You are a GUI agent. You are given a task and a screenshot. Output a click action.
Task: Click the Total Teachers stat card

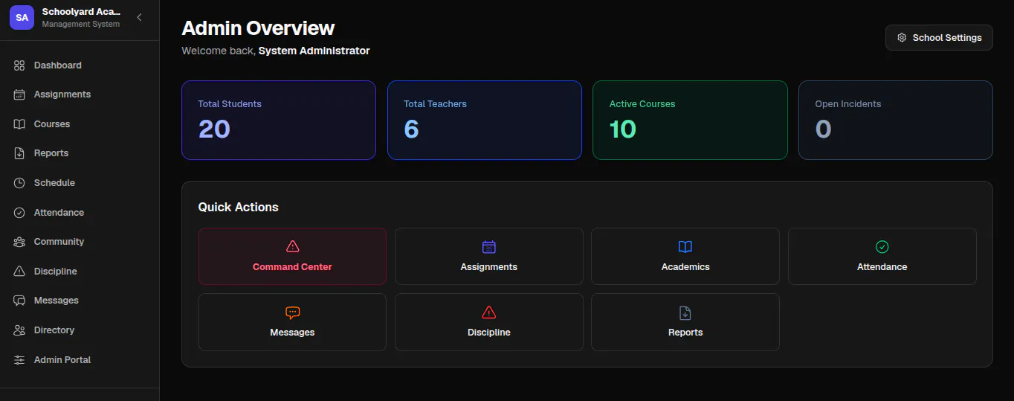484,120
